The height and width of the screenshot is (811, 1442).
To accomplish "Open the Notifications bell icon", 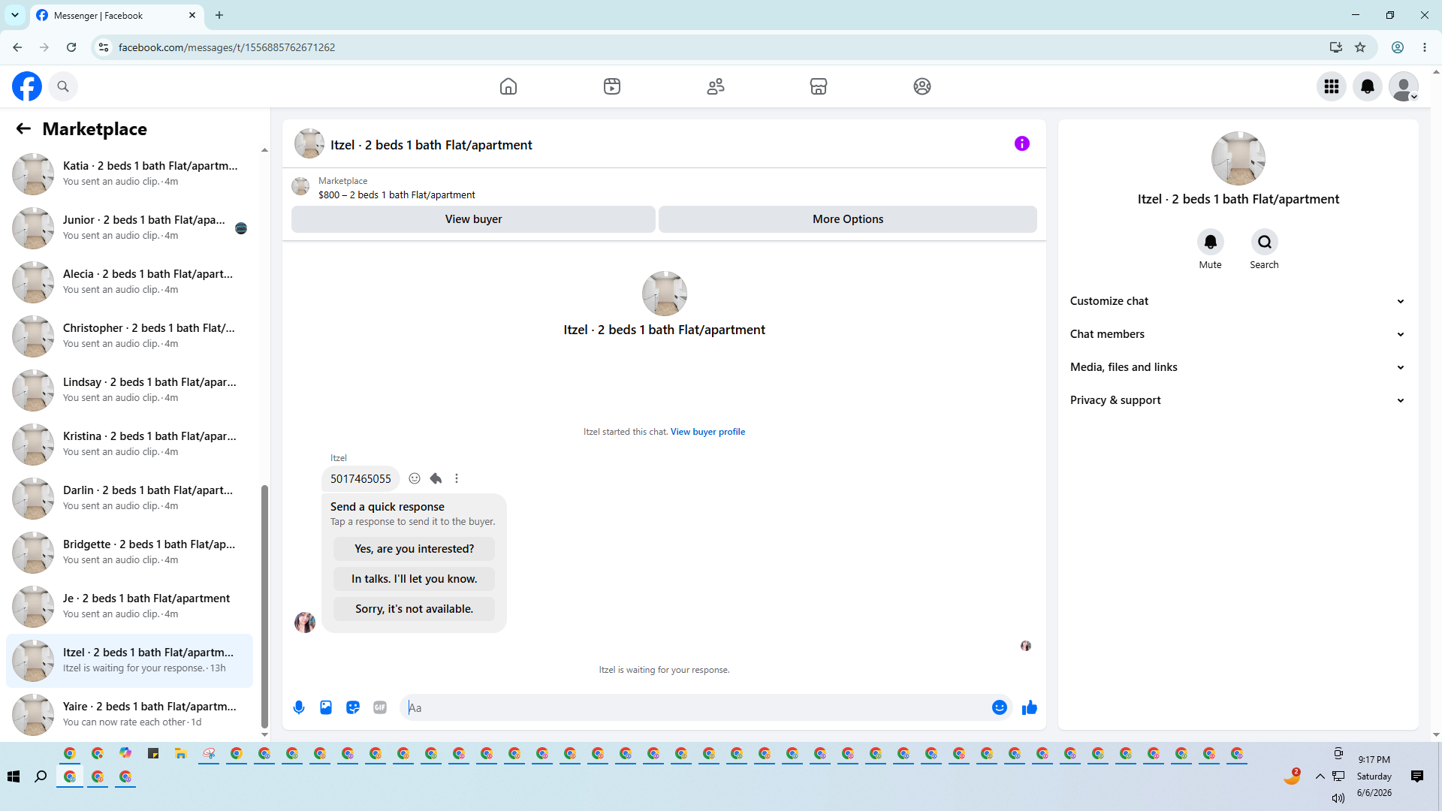I will coord(1368,86).
